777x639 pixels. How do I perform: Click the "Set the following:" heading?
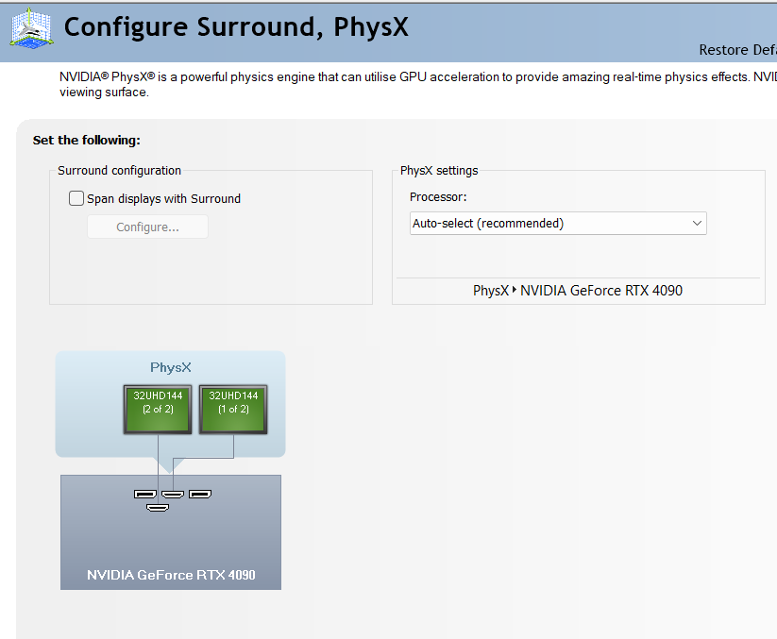(86, 141)
